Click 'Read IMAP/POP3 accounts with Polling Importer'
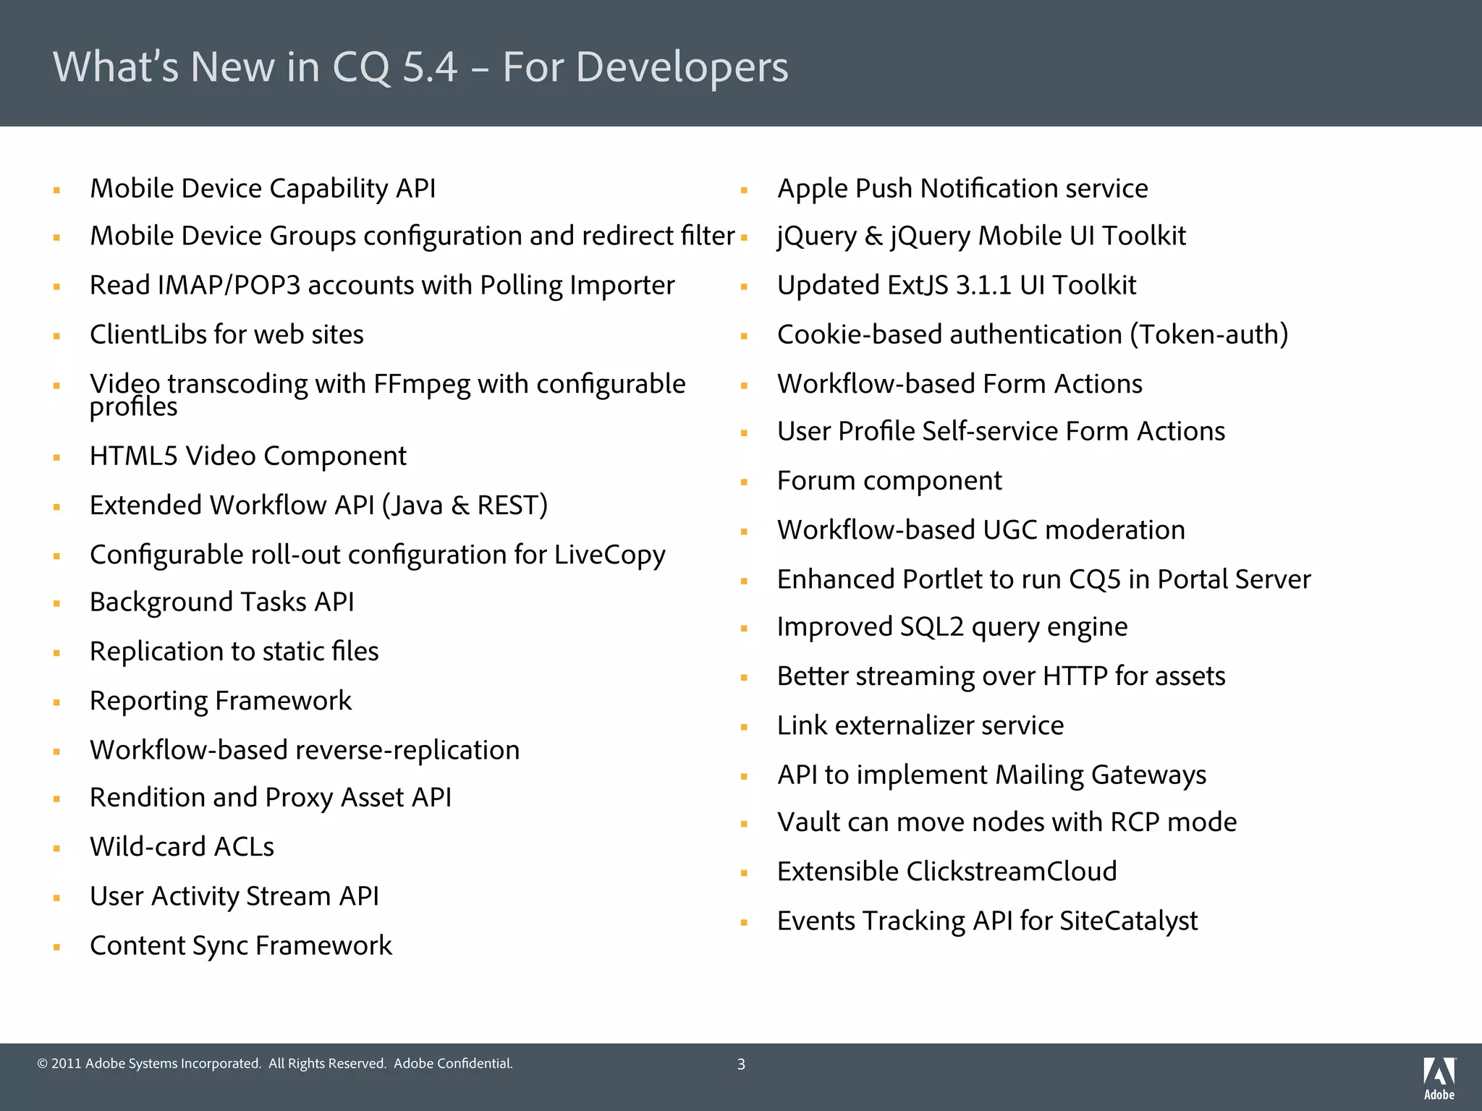 pyautogui.click(x=382, y=286)
